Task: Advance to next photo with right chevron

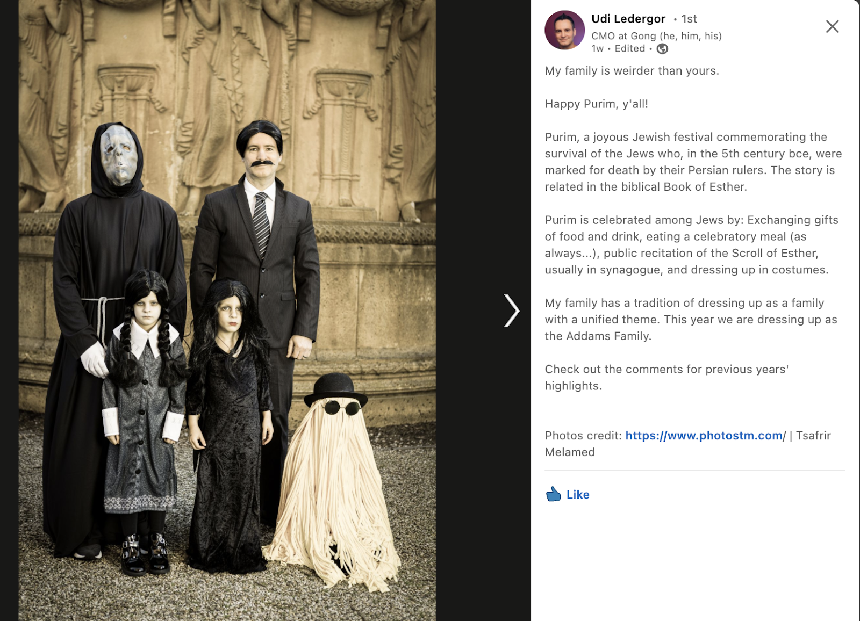Action: pos(511,310)
